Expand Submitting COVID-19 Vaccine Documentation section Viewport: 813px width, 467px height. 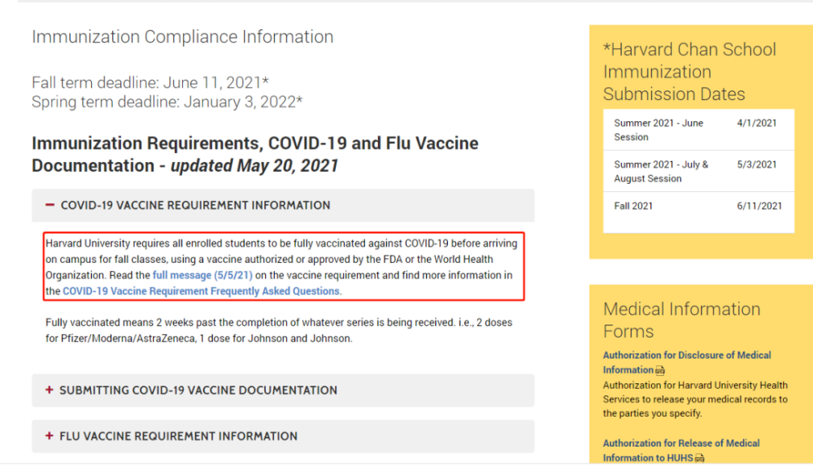coord(198,391)
